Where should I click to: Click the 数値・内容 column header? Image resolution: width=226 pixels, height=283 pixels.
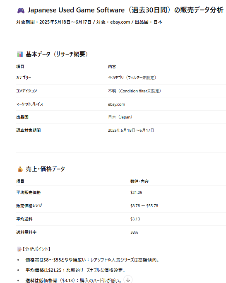(x=139, y=181)
